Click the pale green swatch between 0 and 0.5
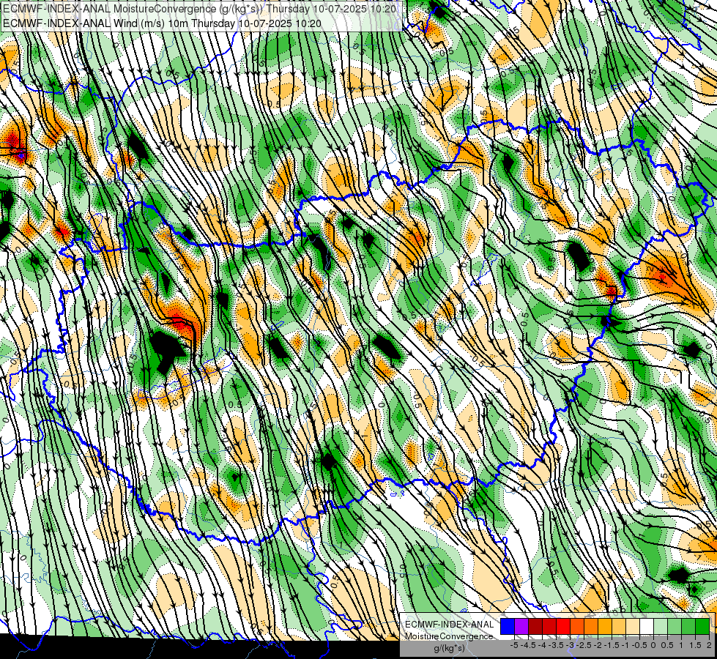Screen dimensions: 717x659 (661, 627)
